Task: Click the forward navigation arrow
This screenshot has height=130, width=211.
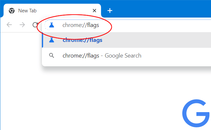Action: (x=22, y=25)
